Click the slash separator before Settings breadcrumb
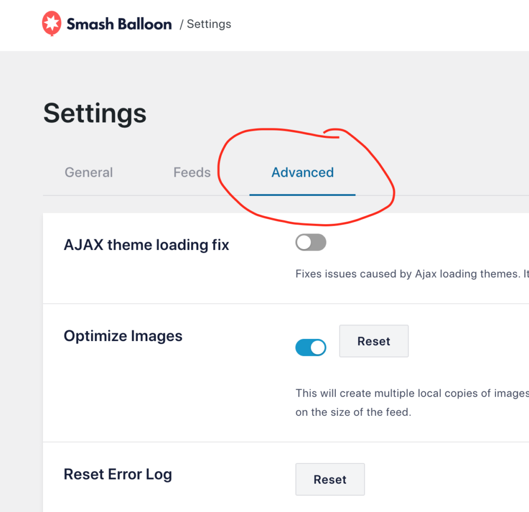The image size is (529, 512). point(181,24)
